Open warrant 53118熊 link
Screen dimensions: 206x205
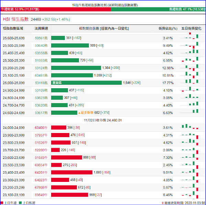[41, 83]
